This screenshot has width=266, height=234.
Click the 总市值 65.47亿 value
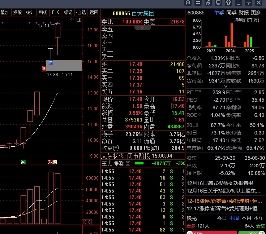coord(216,148)
